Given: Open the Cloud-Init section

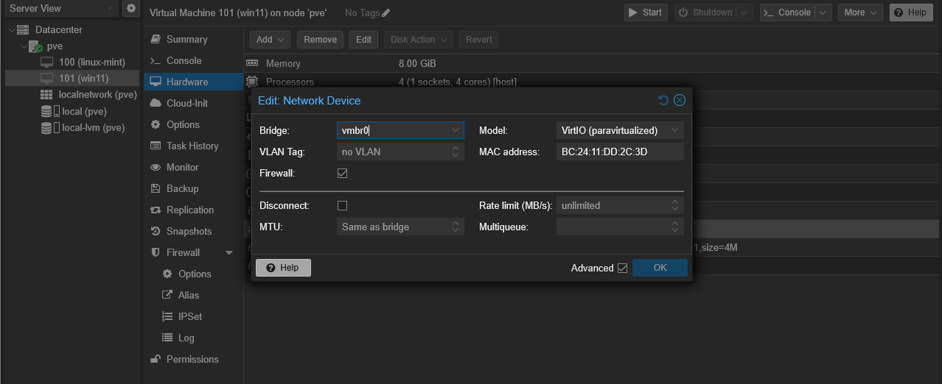Looking at the screenshot, I should pyautogui.click(x=187, y=103).
